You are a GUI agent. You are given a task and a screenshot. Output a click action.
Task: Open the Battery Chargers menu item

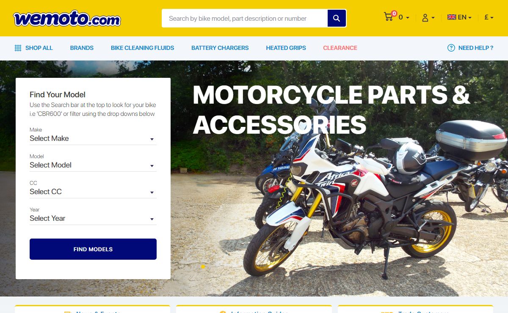coord(220,48)
